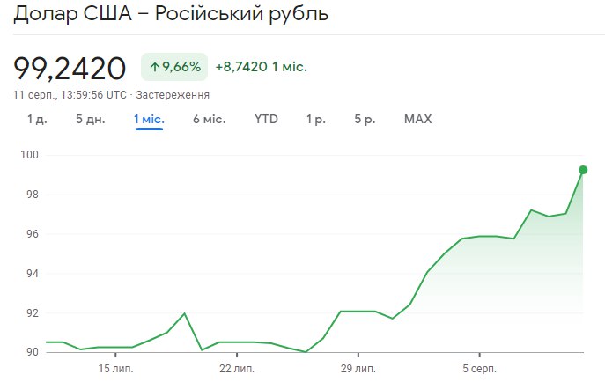Select the 1 д. time range tab

point(36,119)
